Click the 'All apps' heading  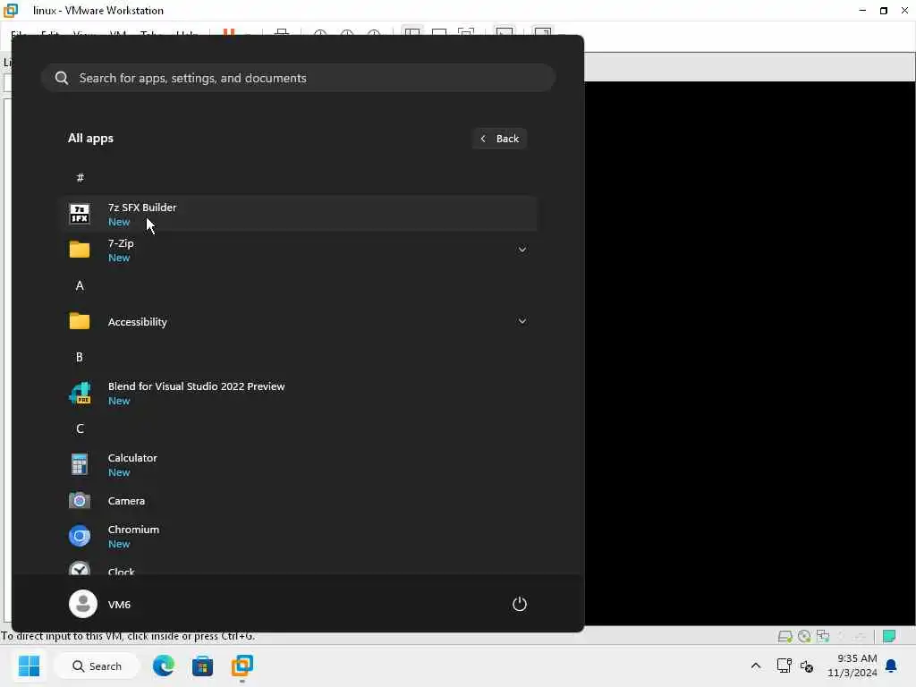pyautogui.click(x=90, y=139)
